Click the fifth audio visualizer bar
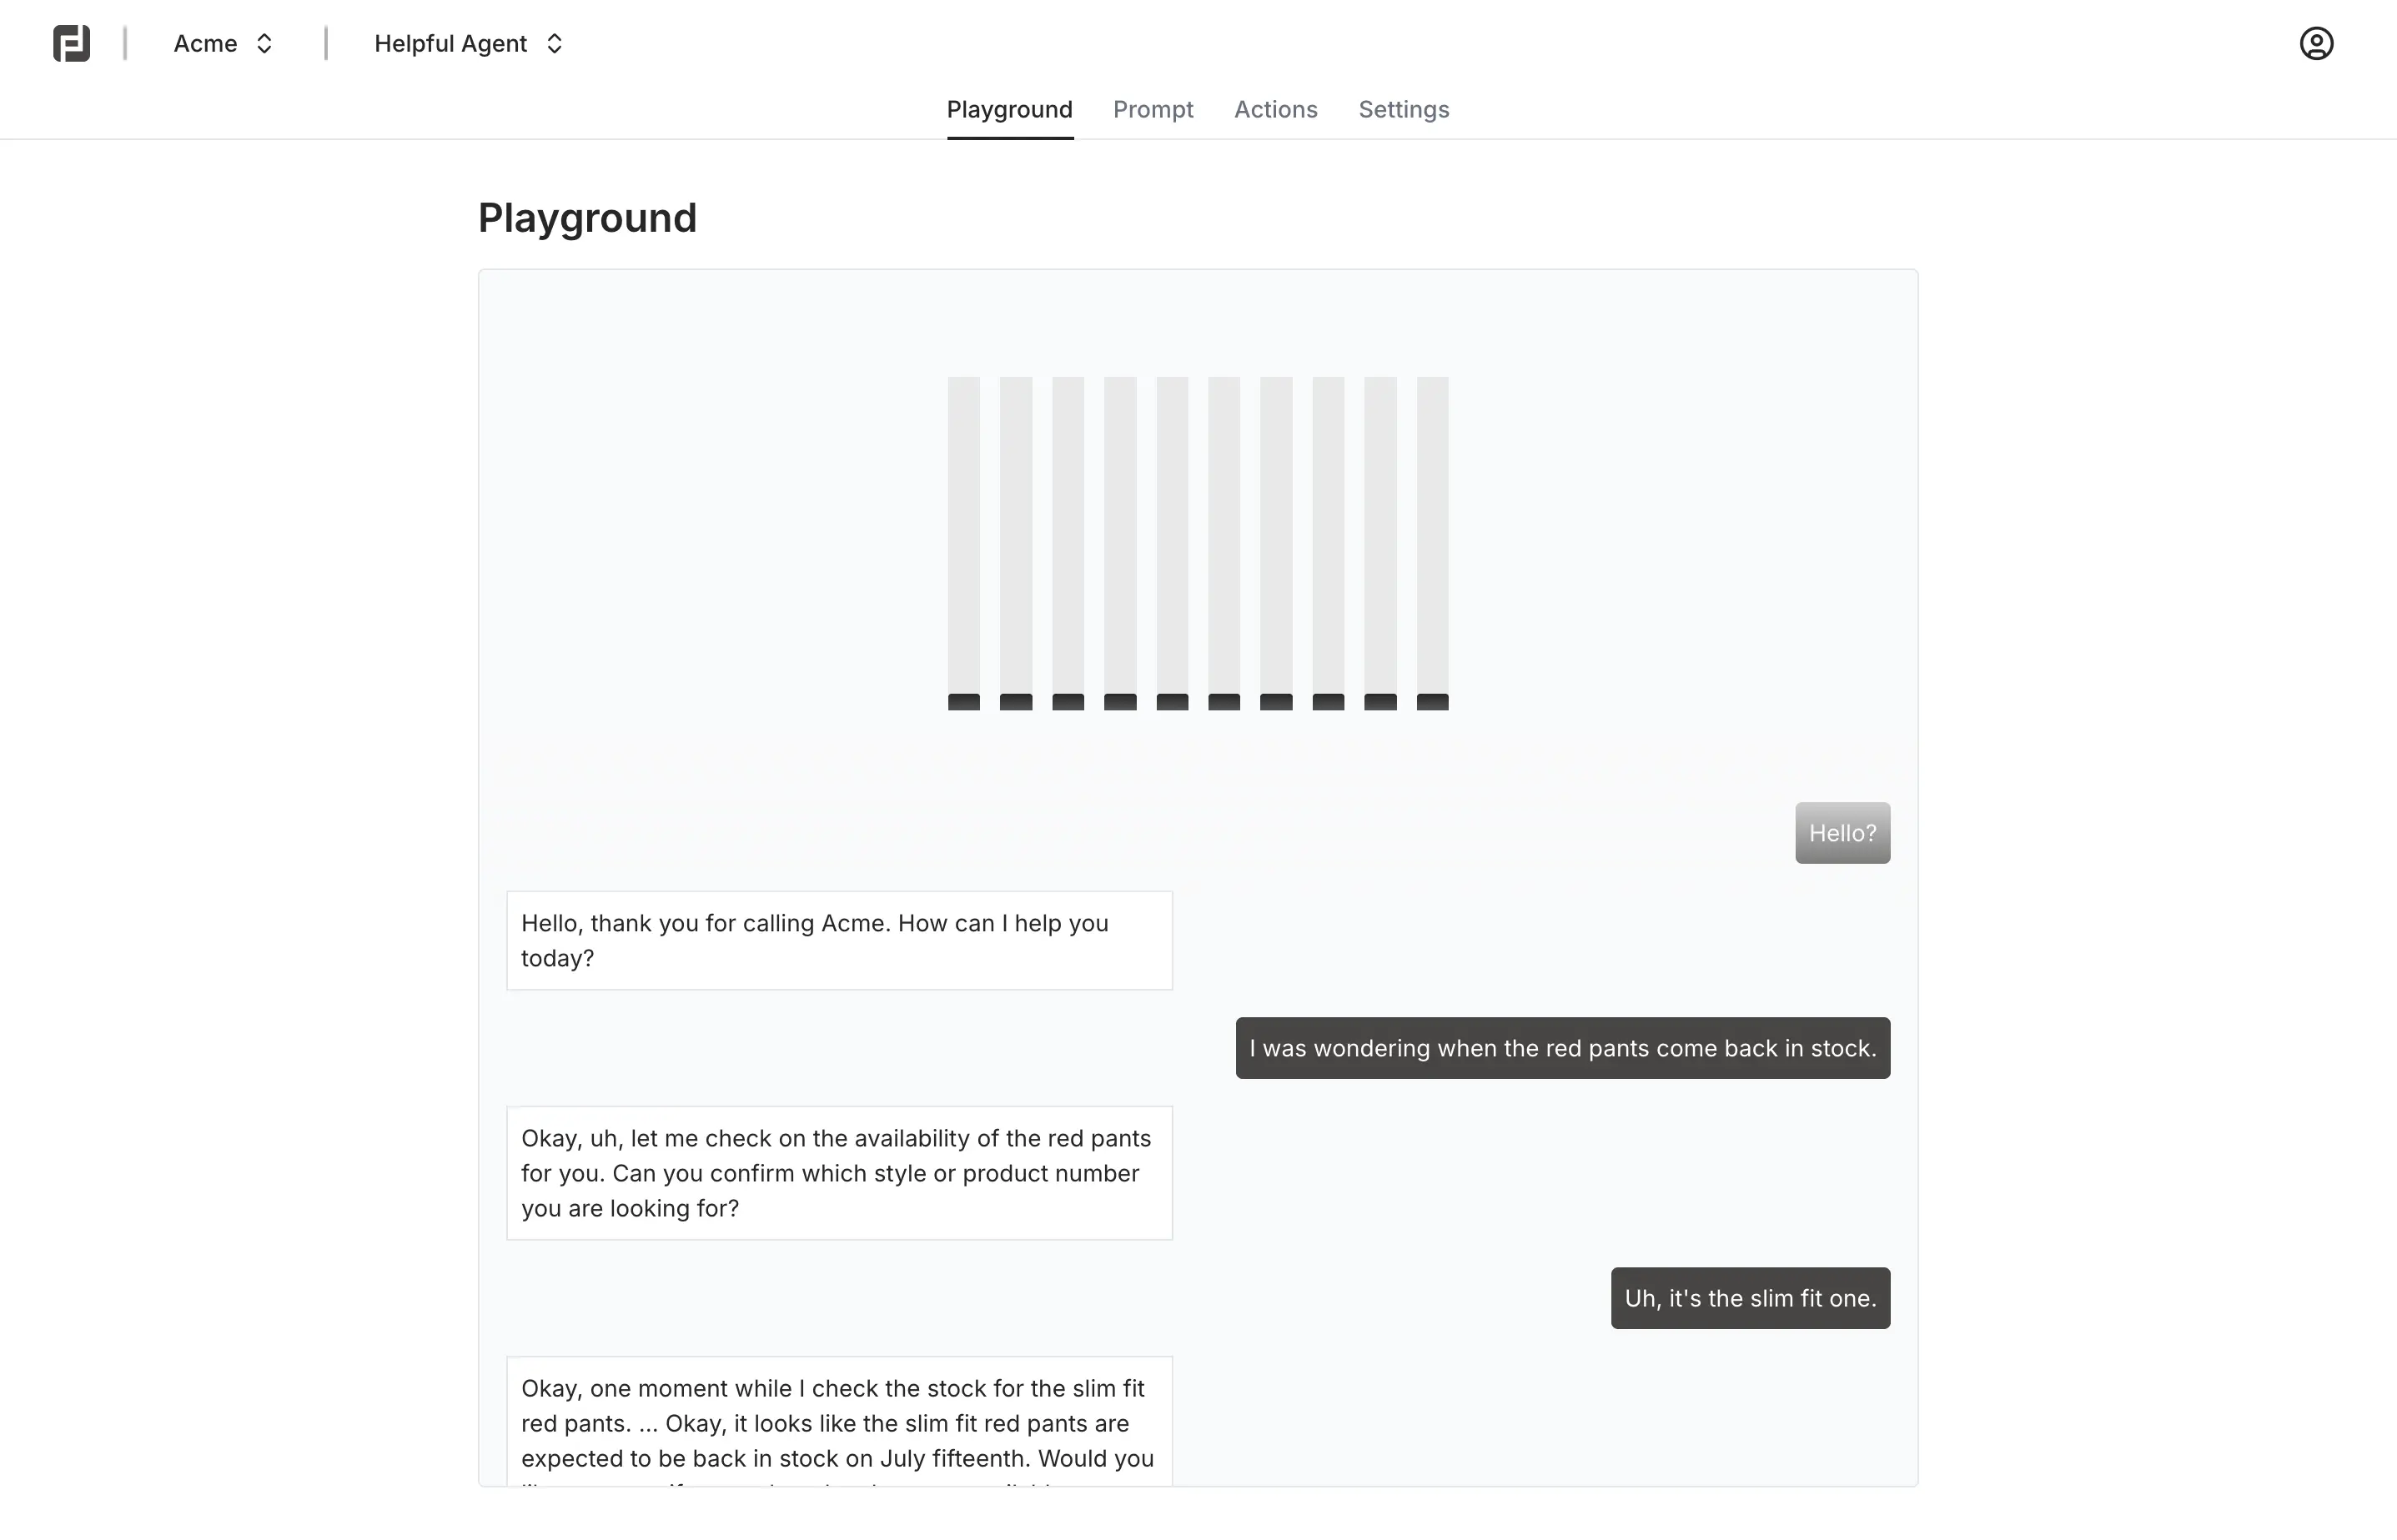This screenshot has height=1540, width=2397. (1172, 543)
